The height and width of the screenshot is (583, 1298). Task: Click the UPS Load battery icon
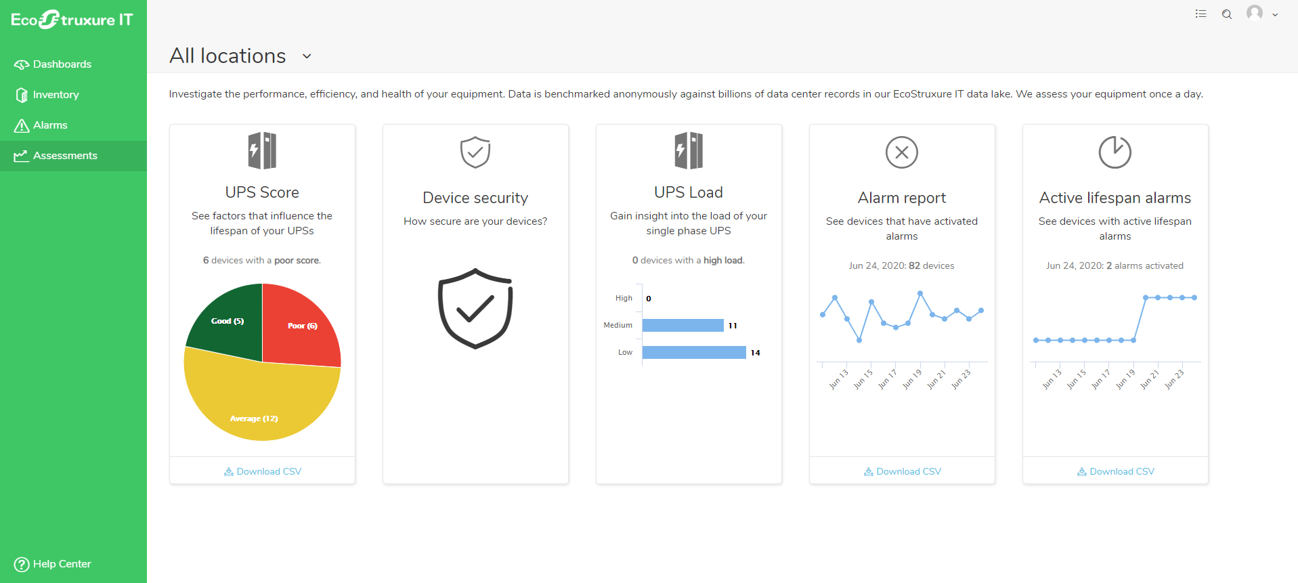(x=689, y=150)
